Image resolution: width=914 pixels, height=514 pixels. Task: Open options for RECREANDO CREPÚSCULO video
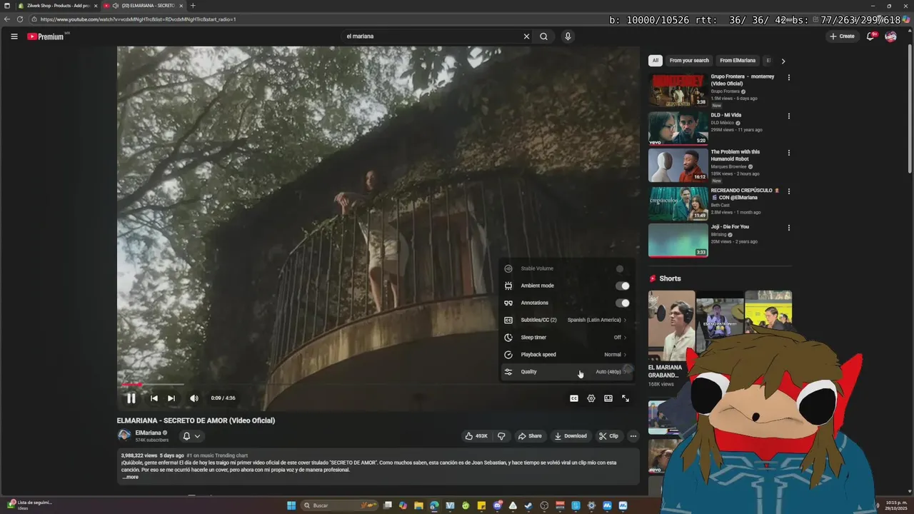789,191
